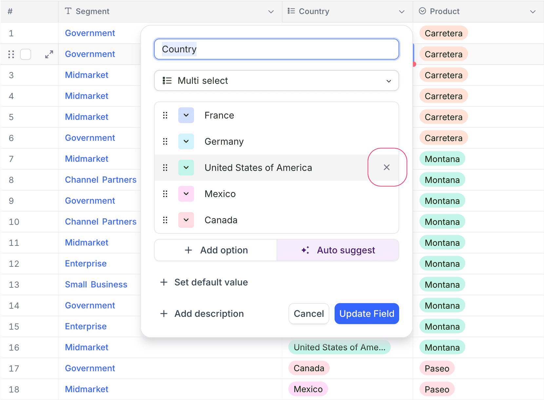544x400 pixels.
Task: Remove the United States of America option
Action: [387, 167]
